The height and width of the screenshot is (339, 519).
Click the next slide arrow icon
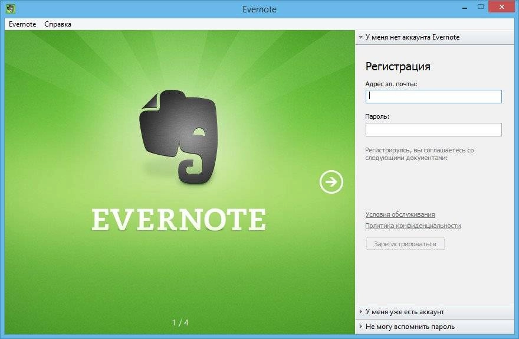tap(331, 182)
